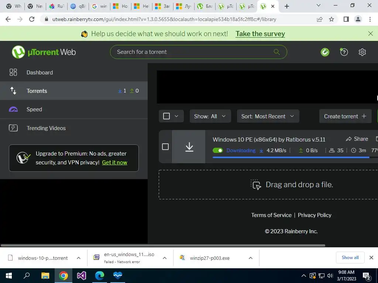This screenshot has height=283, width=378.
Task: Pause torrent with the green Downloading toggle
Action: tap(218, 150)
